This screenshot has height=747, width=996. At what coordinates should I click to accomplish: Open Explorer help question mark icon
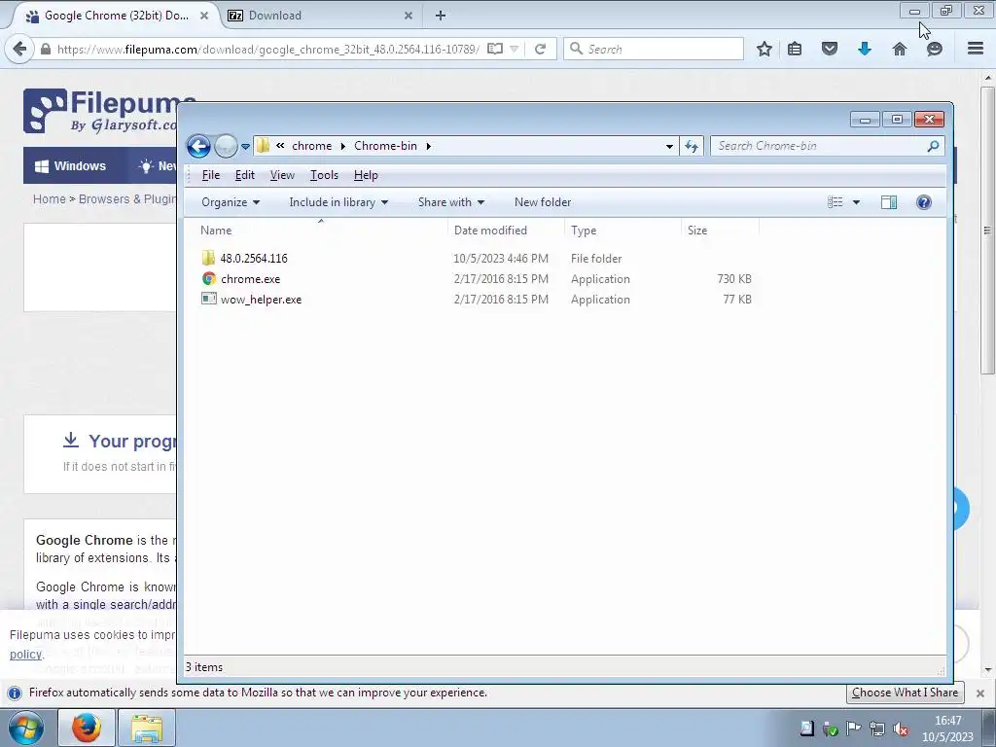pyautogui.click(x=924, y=202)
